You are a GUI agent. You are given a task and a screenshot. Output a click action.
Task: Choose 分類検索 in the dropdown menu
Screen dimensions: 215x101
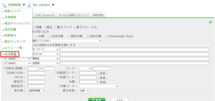coord(10,17)
